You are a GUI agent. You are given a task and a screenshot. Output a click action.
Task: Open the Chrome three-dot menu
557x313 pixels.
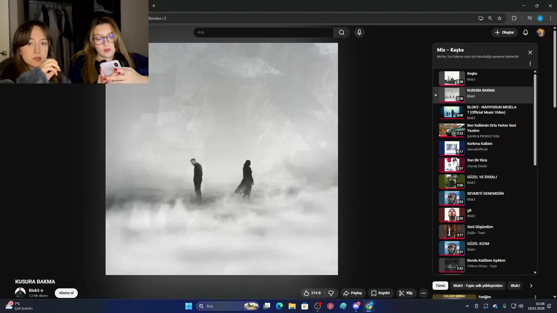[x=550, y=18]
